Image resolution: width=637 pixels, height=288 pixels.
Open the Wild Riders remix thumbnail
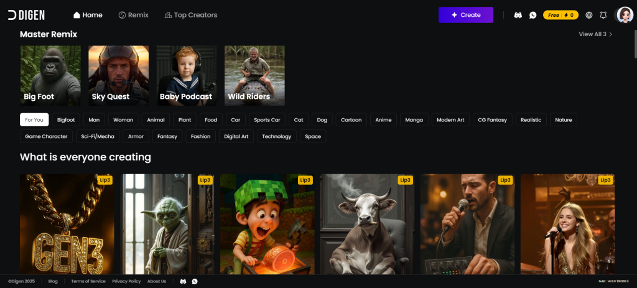coord(254,75)
